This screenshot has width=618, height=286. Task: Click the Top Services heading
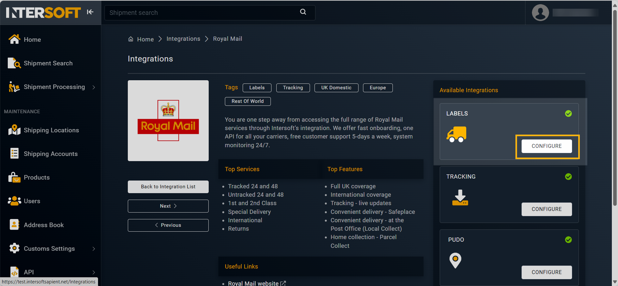click(242, 169)
